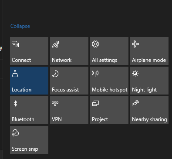Open Project display options tile
The image size is (172, 159).
[x=109, y=110]
